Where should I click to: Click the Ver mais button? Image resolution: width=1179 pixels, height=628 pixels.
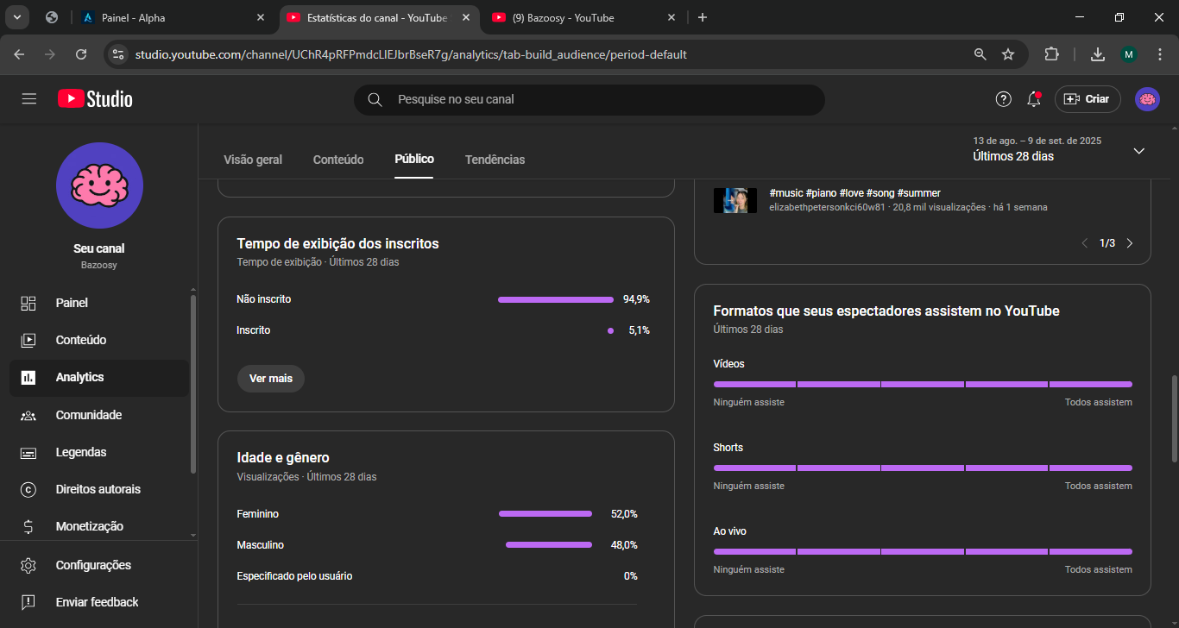click(x=271, y=379)
